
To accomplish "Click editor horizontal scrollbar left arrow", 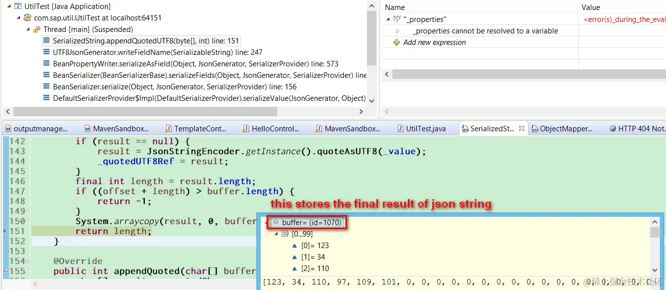I will [x=35, y=284].
